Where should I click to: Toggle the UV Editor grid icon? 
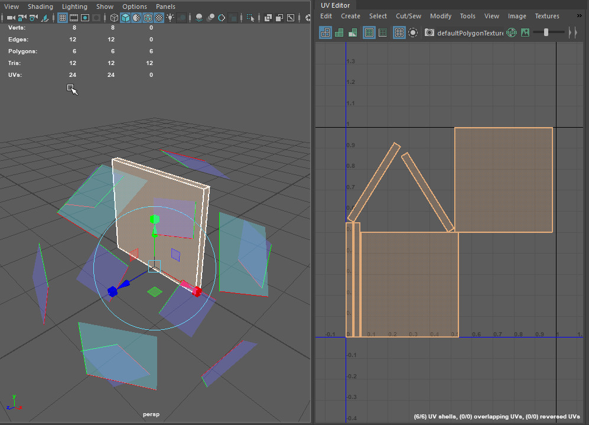399,33
